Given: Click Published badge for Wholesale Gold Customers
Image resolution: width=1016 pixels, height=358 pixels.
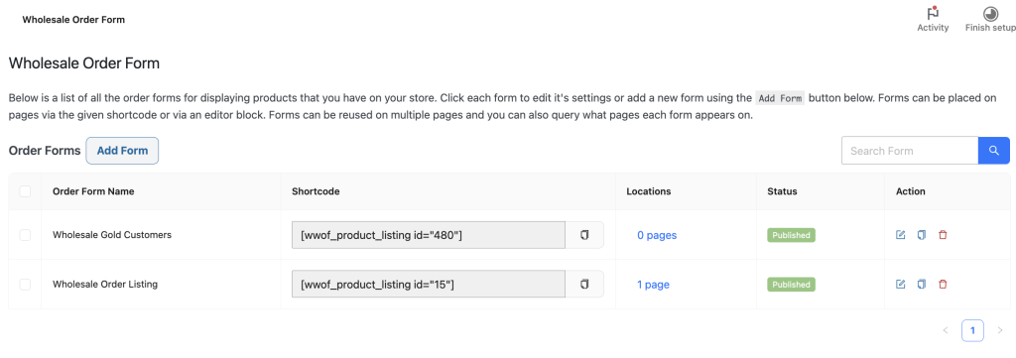Looking at the screenshot, I should pyautogui.click(x=791, y=235).
